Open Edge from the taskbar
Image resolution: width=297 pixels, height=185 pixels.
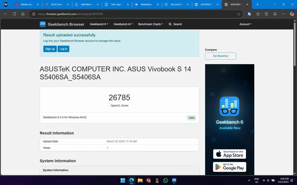(132, 181)
